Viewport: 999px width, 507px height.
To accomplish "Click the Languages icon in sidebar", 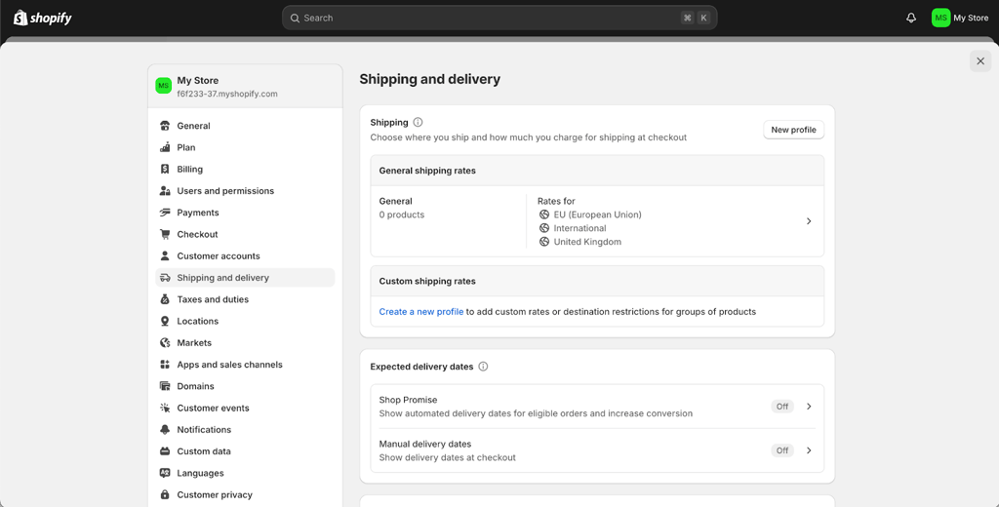I will tap(165, 473).
